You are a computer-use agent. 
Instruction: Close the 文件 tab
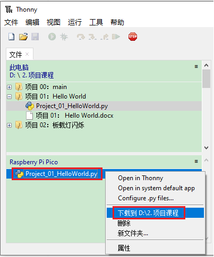point(27,54)
